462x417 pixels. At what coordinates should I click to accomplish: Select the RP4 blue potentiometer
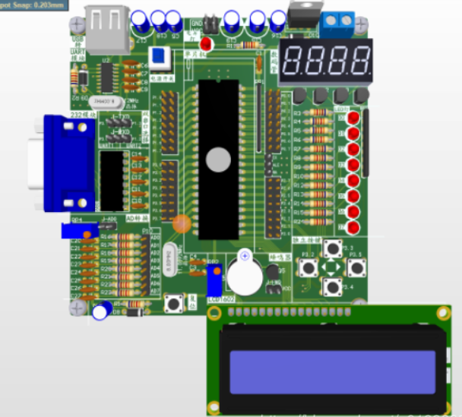click(x=80, y=231)
